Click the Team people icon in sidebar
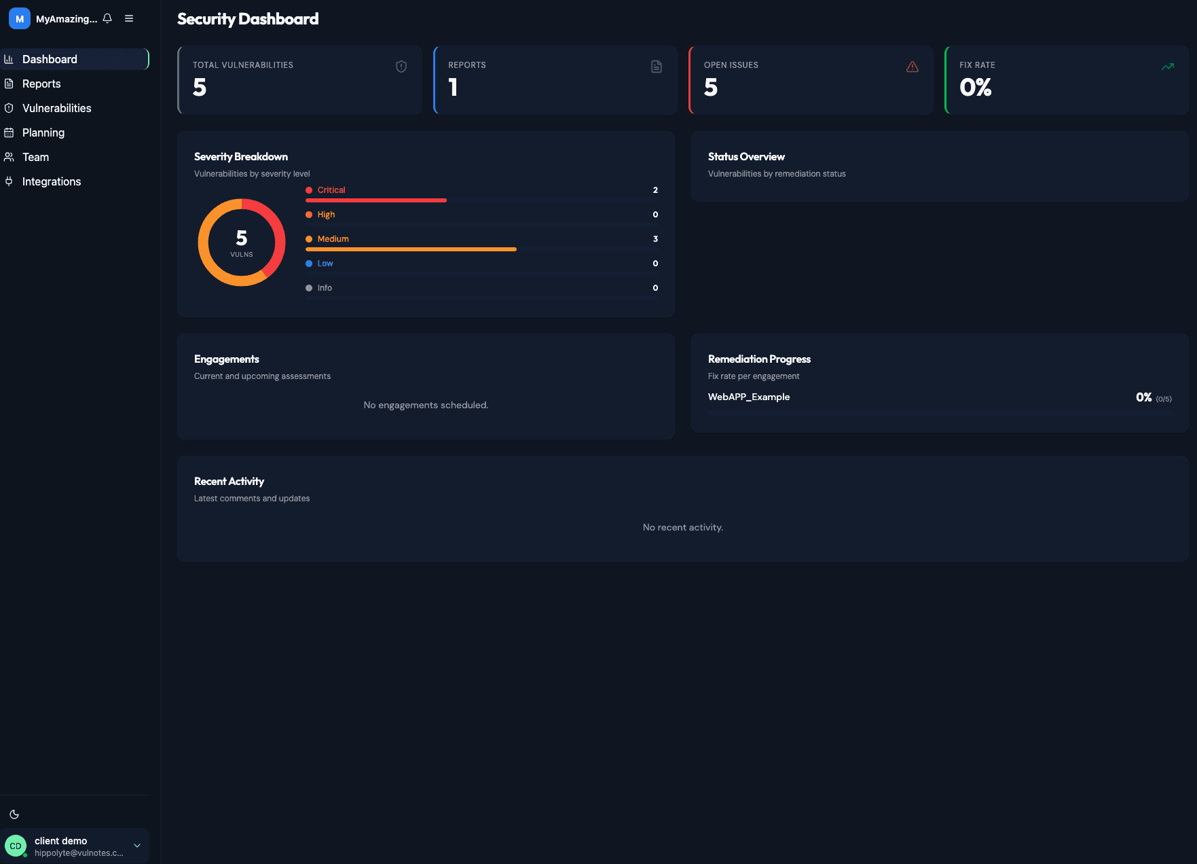The width and height of the screenshot is (1197, 864). [x=9, y=157]
